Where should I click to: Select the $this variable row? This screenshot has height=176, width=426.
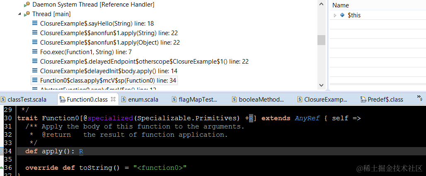click(x=378, y=15)
